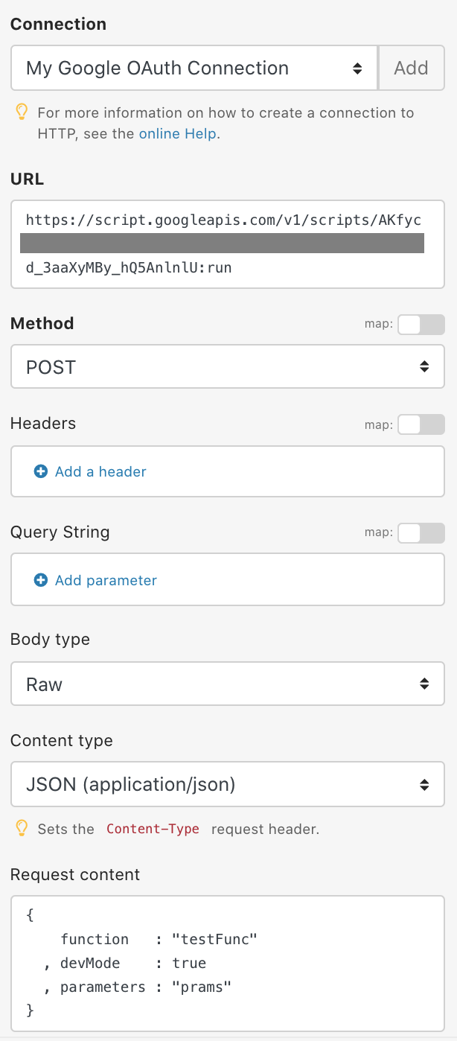
Task: Open the POST method dropdown
Action: (227, 366)
